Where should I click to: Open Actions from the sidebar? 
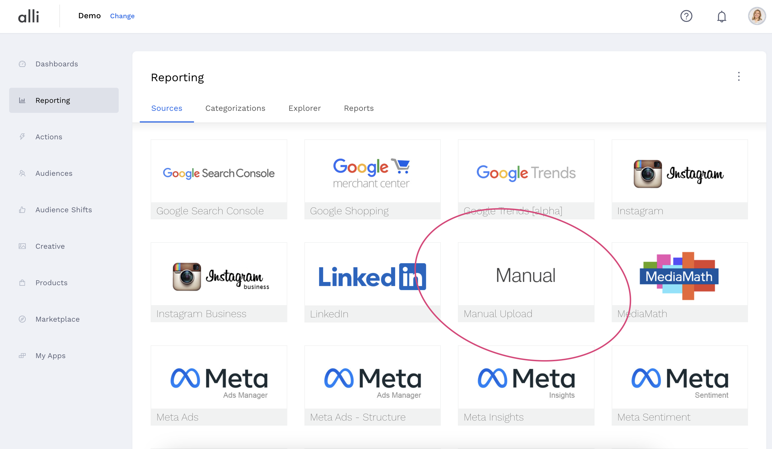64,137
